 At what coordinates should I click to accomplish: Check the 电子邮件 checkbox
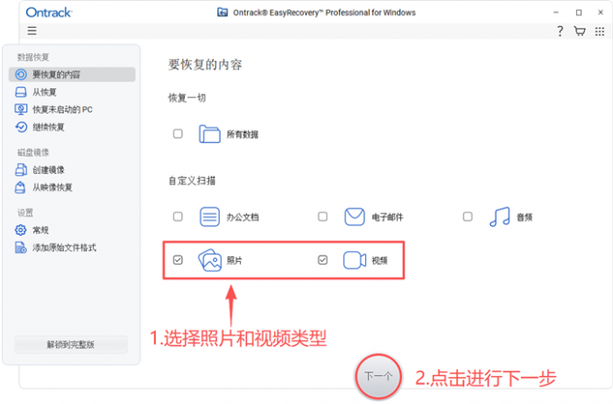click(x=323, y=217)
